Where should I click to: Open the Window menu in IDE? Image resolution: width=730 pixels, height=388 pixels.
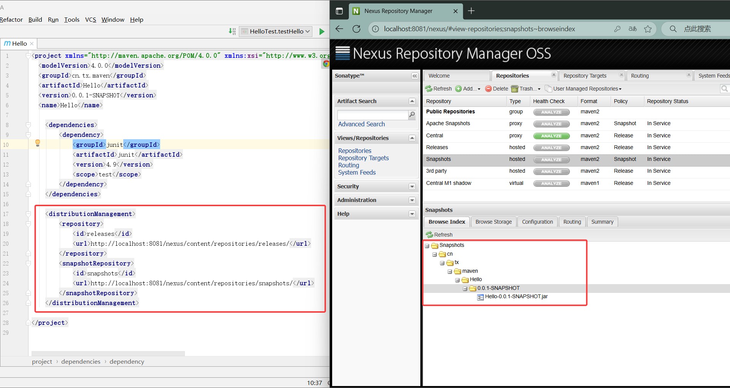coord(113,20)
